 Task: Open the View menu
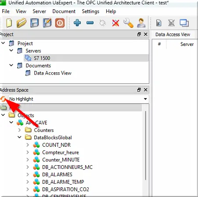point(21,11)
